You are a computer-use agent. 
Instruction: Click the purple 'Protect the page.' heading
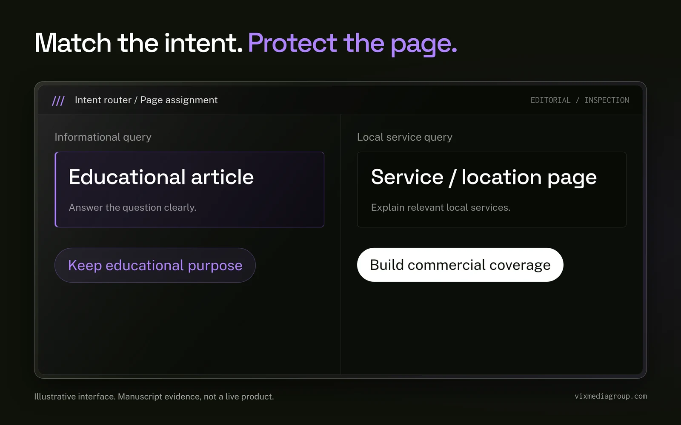[352, 44]
